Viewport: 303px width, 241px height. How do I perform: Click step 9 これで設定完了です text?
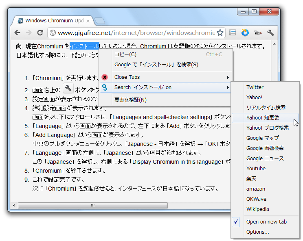(58, 180)
